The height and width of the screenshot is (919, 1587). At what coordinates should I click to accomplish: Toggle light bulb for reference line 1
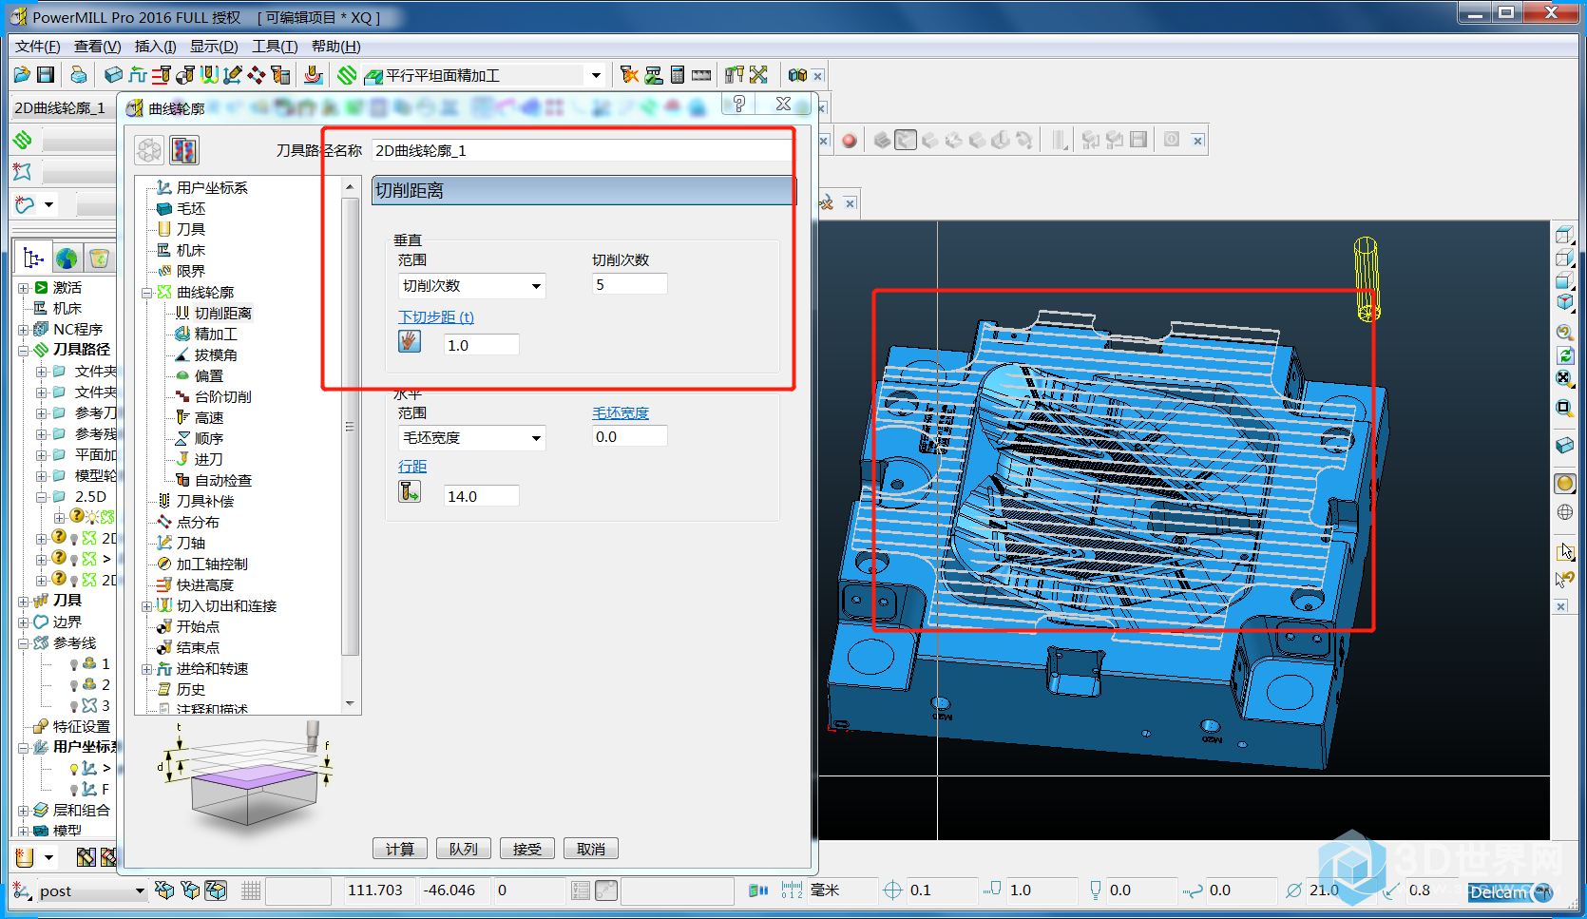coord(74,664)
